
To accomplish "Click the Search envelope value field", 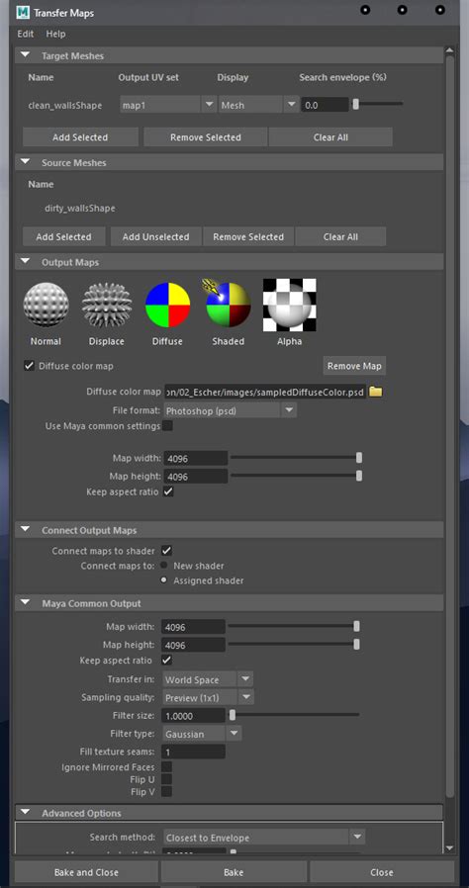I will (325, 105).
